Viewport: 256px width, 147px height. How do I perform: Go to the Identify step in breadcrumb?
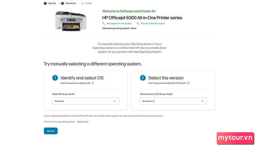52,3
